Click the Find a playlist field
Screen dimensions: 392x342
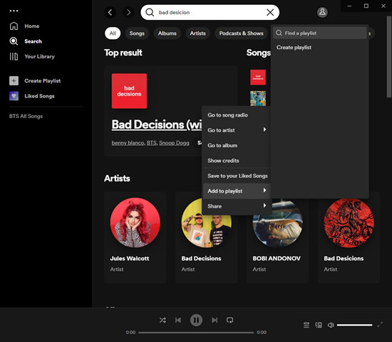pos(320,33)
